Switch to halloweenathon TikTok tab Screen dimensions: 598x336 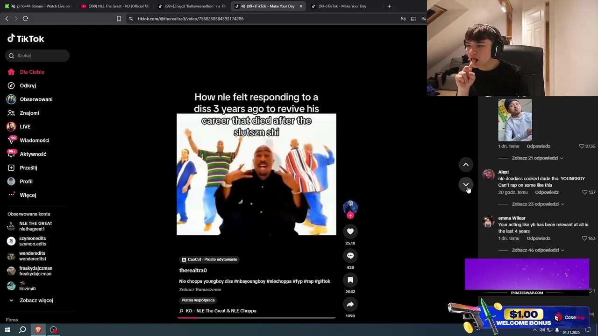pos(192,6)
